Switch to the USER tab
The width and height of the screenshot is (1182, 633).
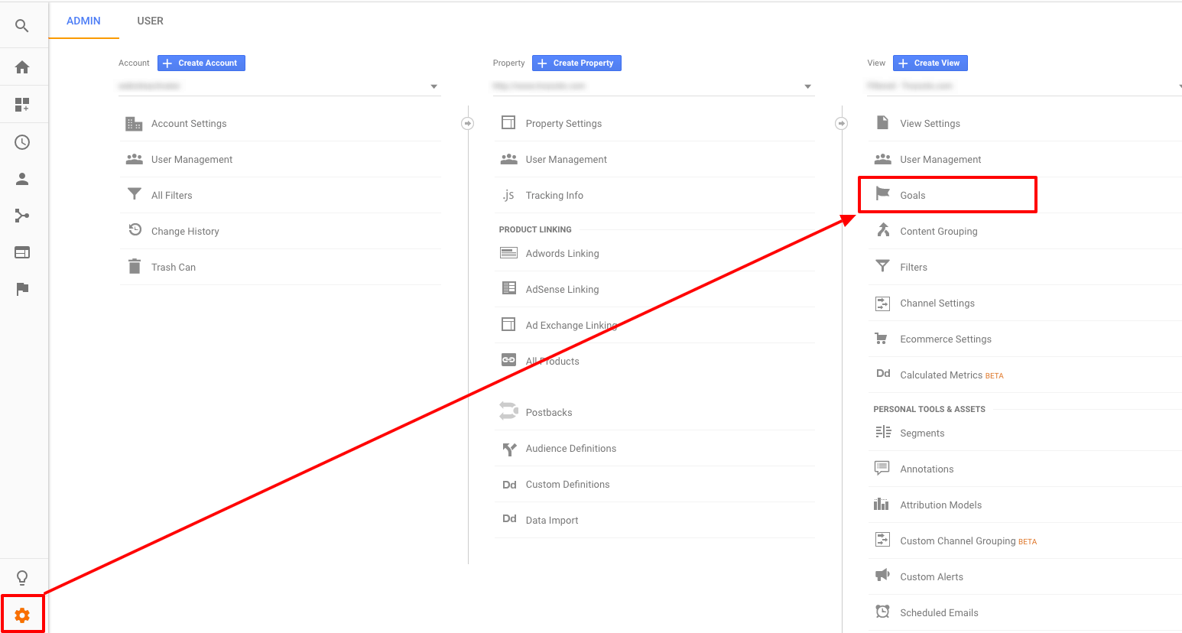click(x=150, y=21)
